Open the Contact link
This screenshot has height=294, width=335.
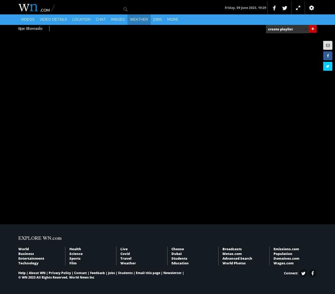point(80,273)
